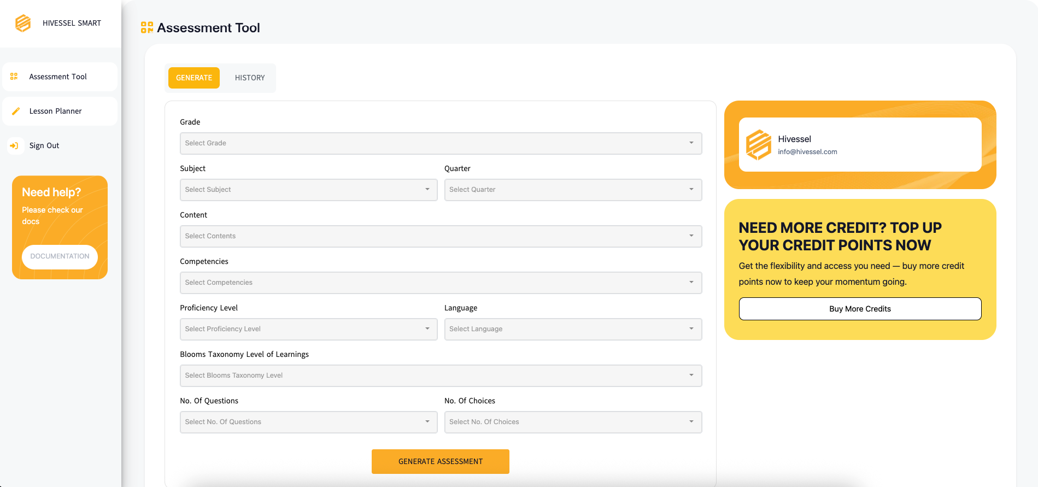
Task: Click the Sign Out arrow icon
Action: point(15,145)
